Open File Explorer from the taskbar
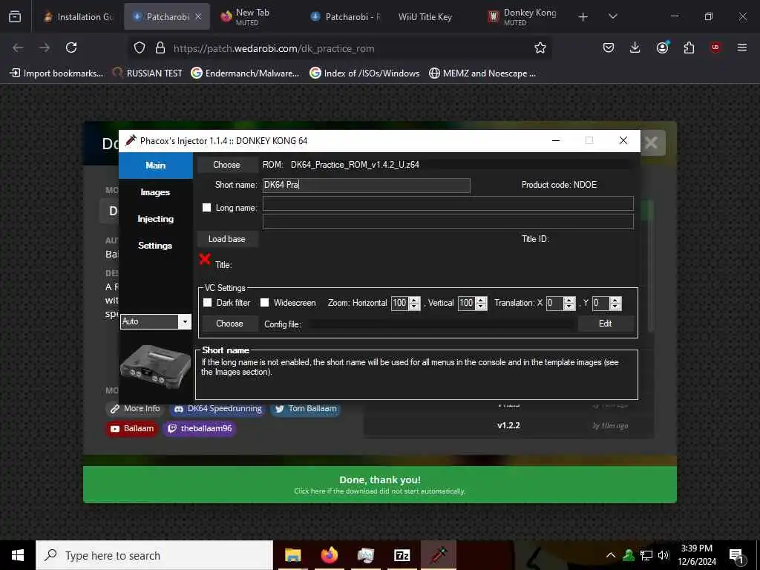760x570 pixels. click(292, 555)
